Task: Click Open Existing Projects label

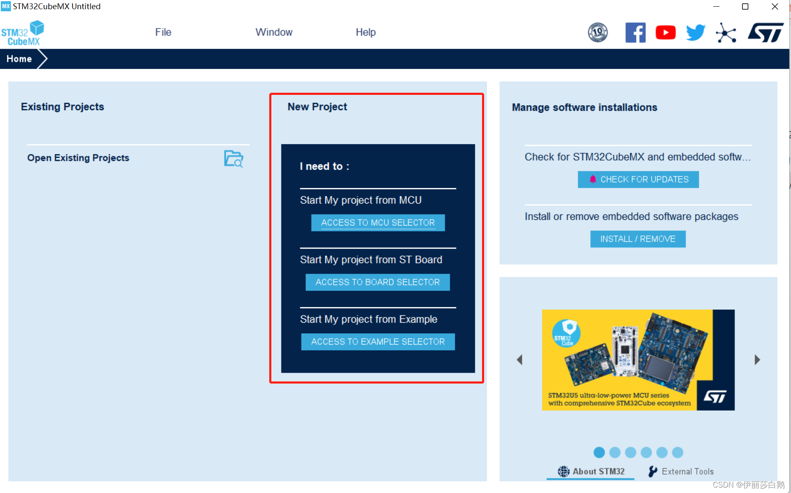Action: point(78,158)
